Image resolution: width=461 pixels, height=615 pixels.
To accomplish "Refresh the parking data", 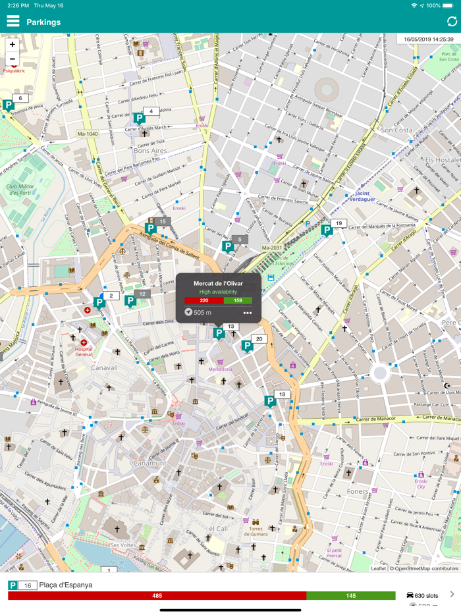I will 452,22.
